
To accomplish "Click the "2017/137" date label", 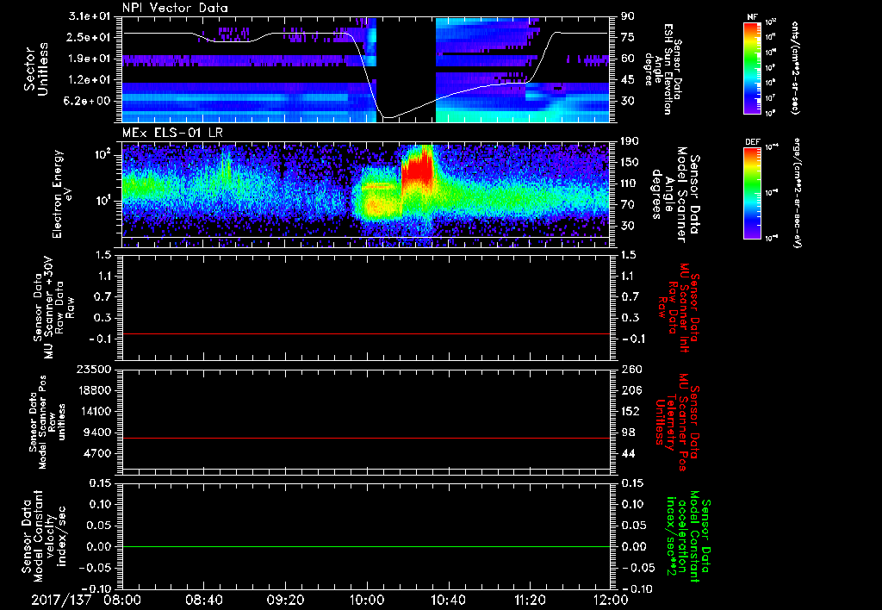I will coord(61,600).
